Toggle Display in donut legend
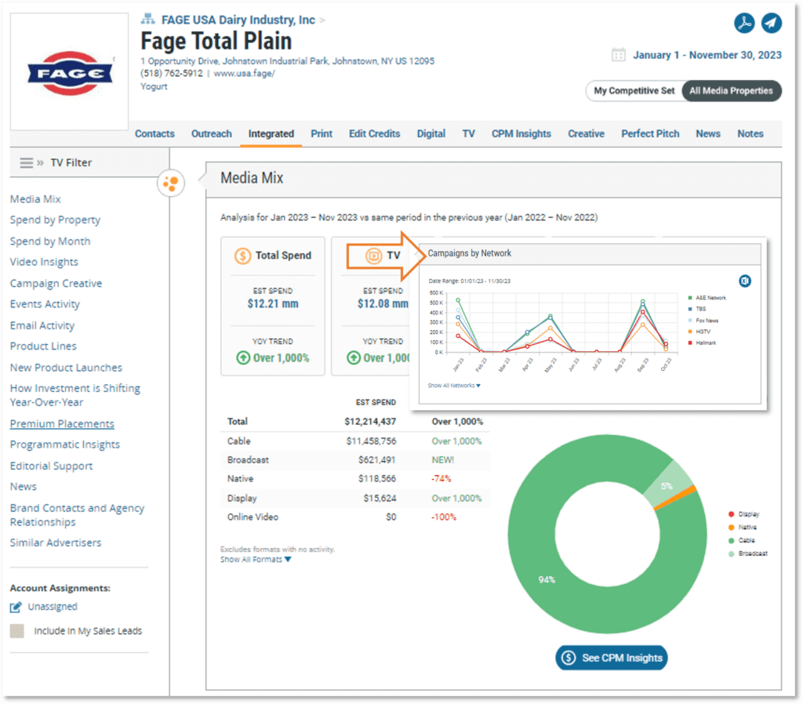The image size is (803, 704). pyautogui.click(x=744, y=514)
